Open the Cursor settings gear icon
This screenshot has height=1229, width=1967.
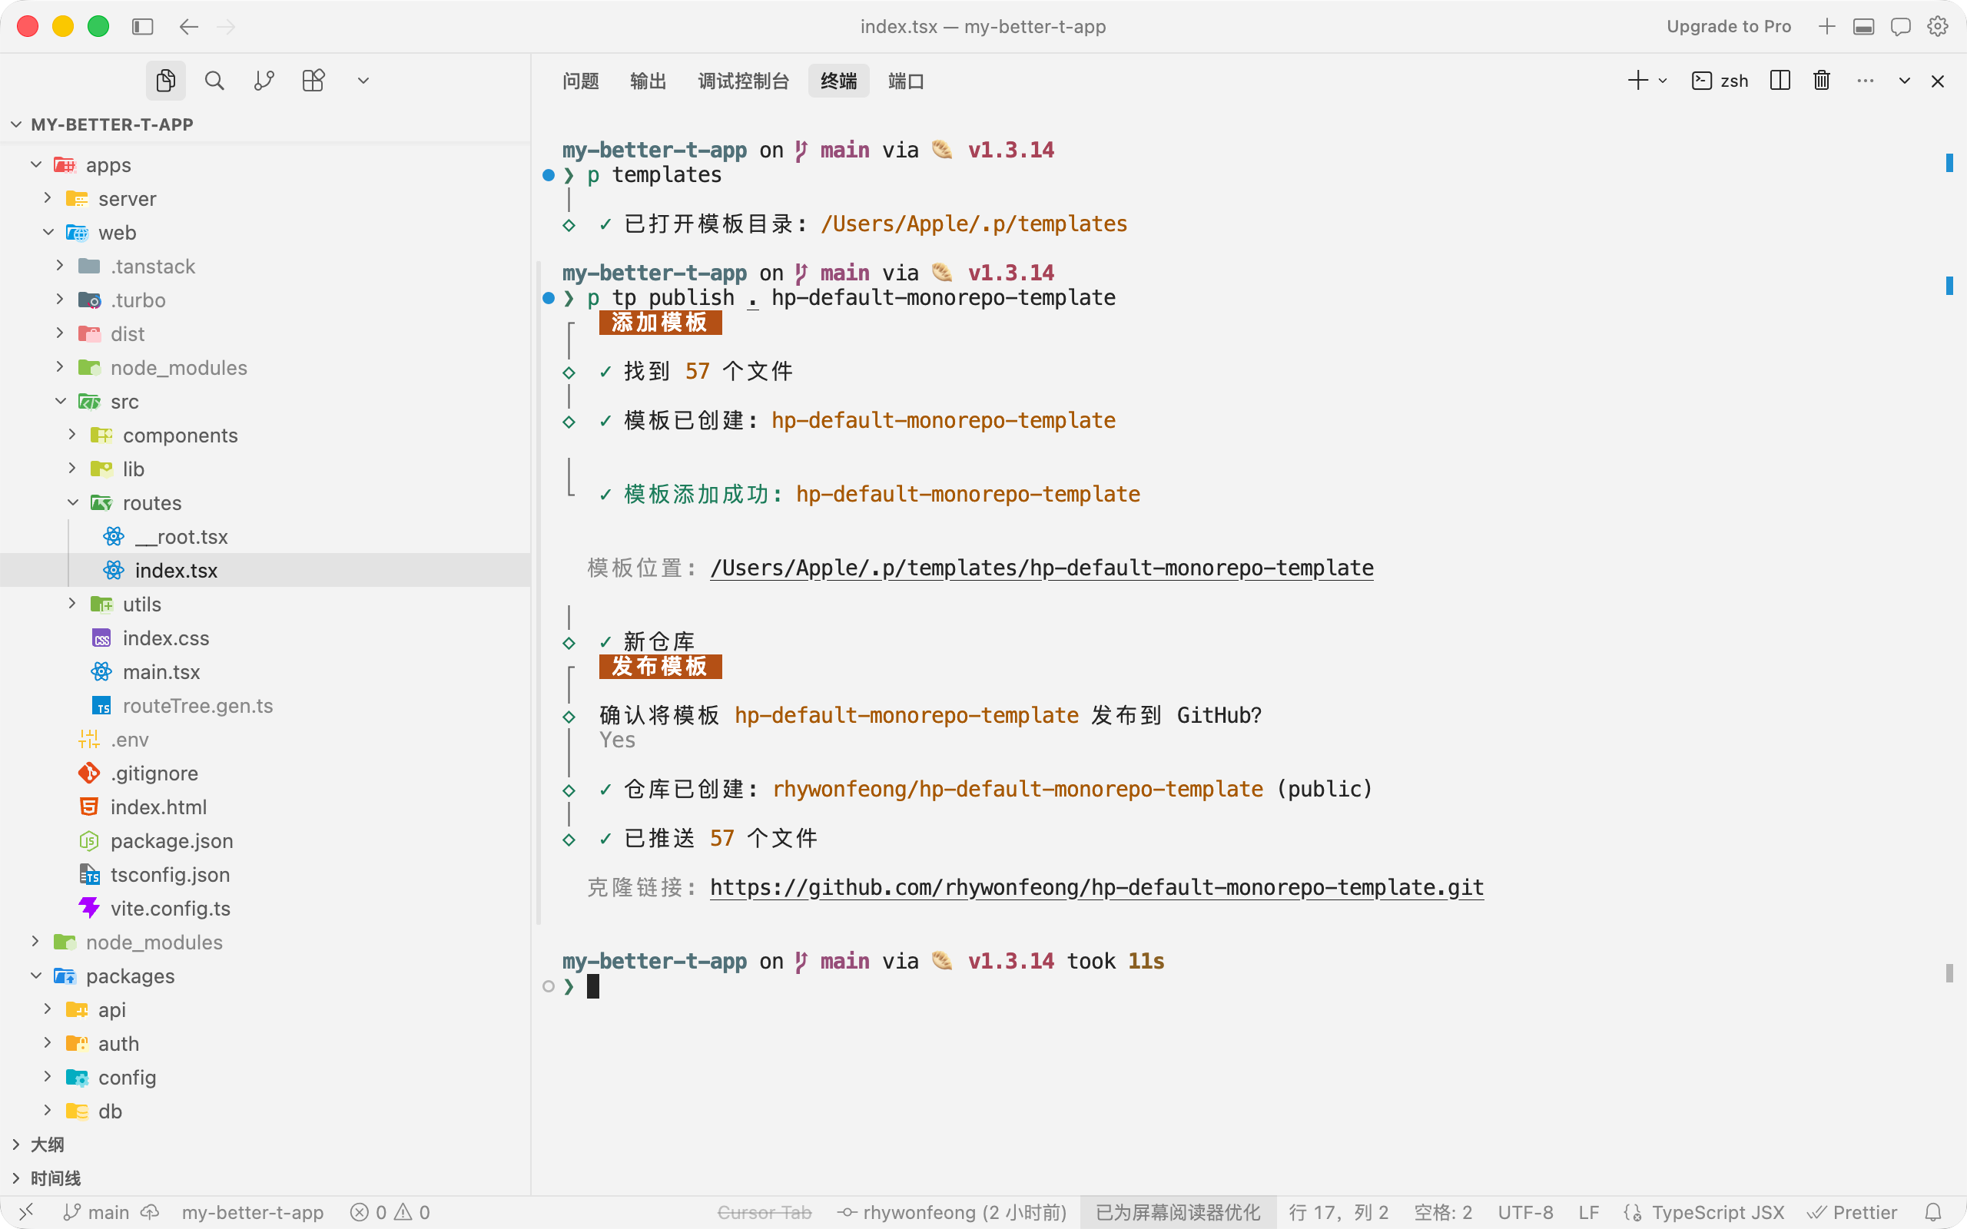[1938, 27]
